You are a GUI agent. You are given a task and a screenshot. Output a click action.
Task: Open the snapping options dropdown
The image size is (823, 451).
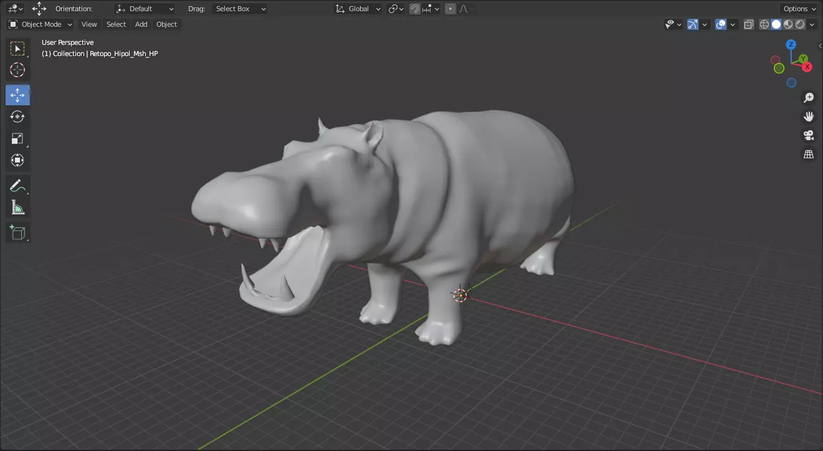(431, 9)
